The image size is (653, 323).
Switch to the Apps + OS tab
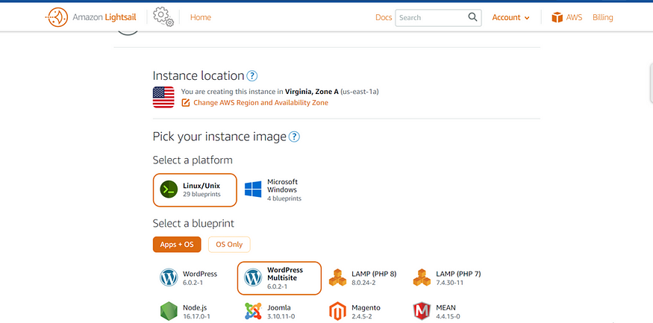[x=177, y=245]
